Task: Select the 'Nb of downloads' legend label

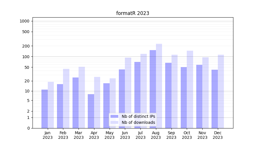Action: click(138, 122)
